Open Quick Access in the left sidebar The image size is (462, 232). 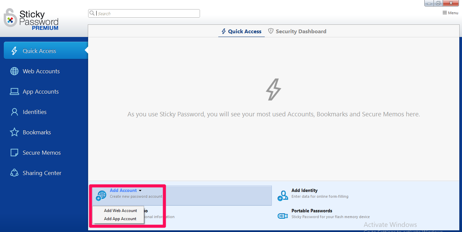[46, 51]
